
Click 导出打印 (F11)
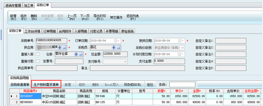click(100, 17)
